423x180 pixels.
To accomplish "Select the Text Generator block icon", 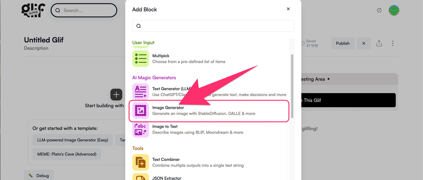I will (x=141, y=92).
